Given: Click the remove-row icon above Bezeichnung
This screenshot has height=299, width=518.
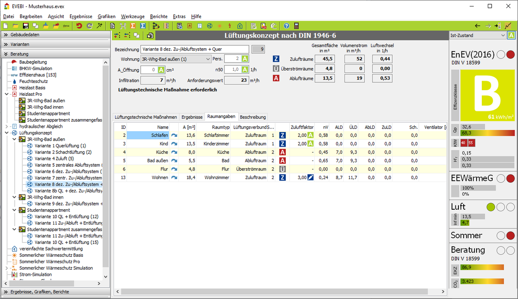Looking at the screenshot, I should pyautogui.click(x=126, y=35).
